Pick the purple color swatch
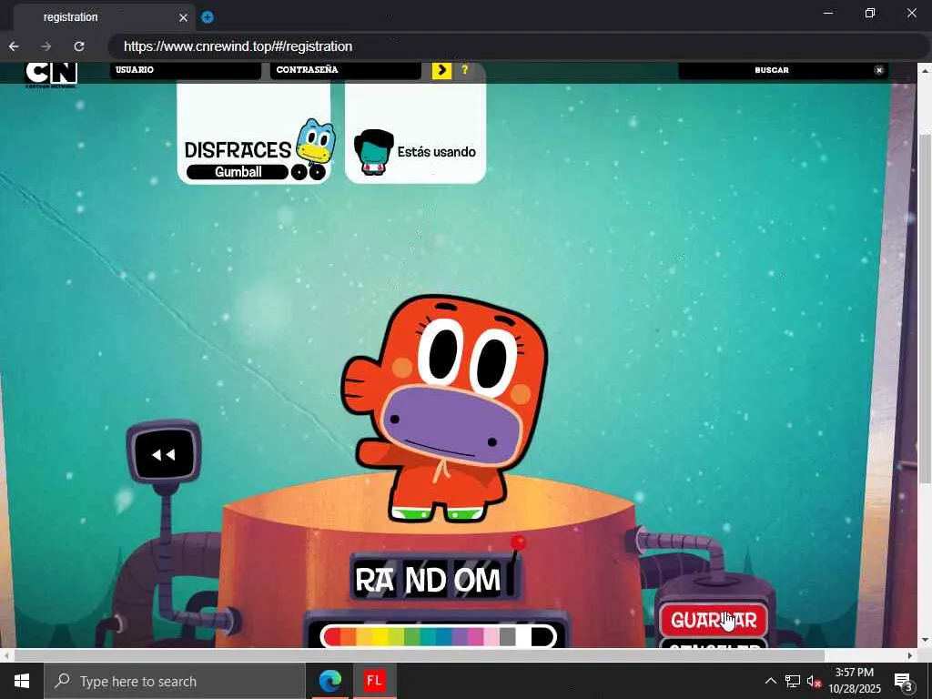This screenshot has height=699, width=932. [460, 636]
